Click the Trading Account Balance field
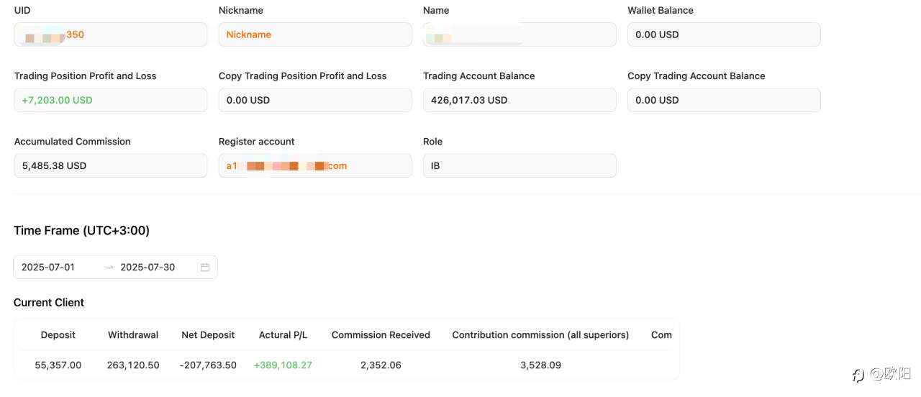 click(x=519, y=100)
